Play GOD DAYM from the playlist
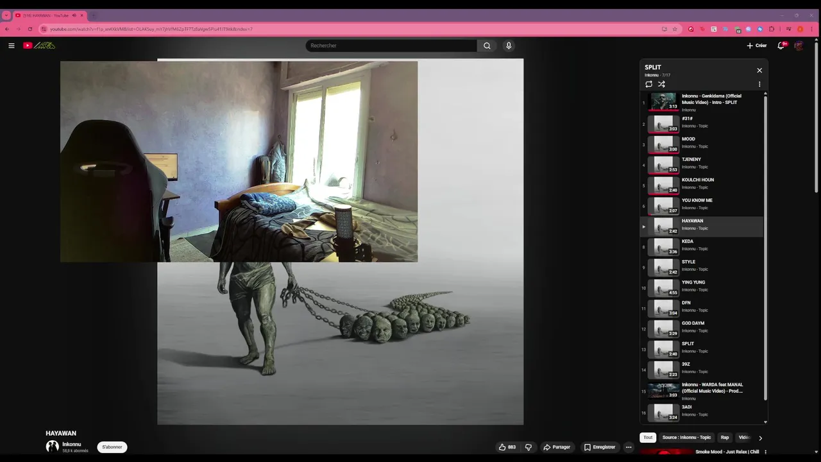 [702, 329]
